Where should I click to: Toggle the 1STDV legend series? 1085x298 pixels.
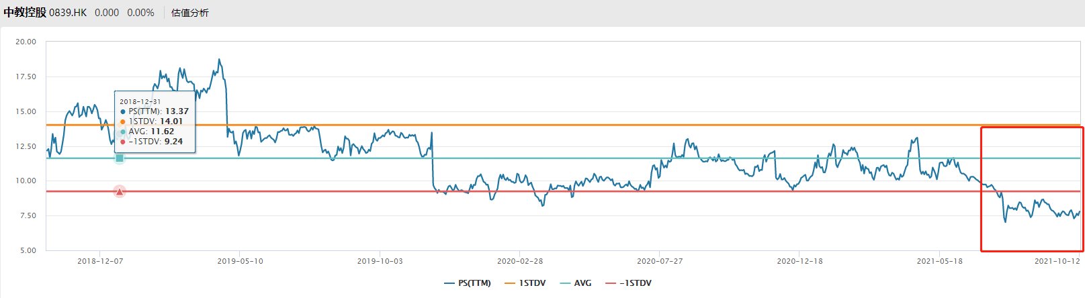525,283
